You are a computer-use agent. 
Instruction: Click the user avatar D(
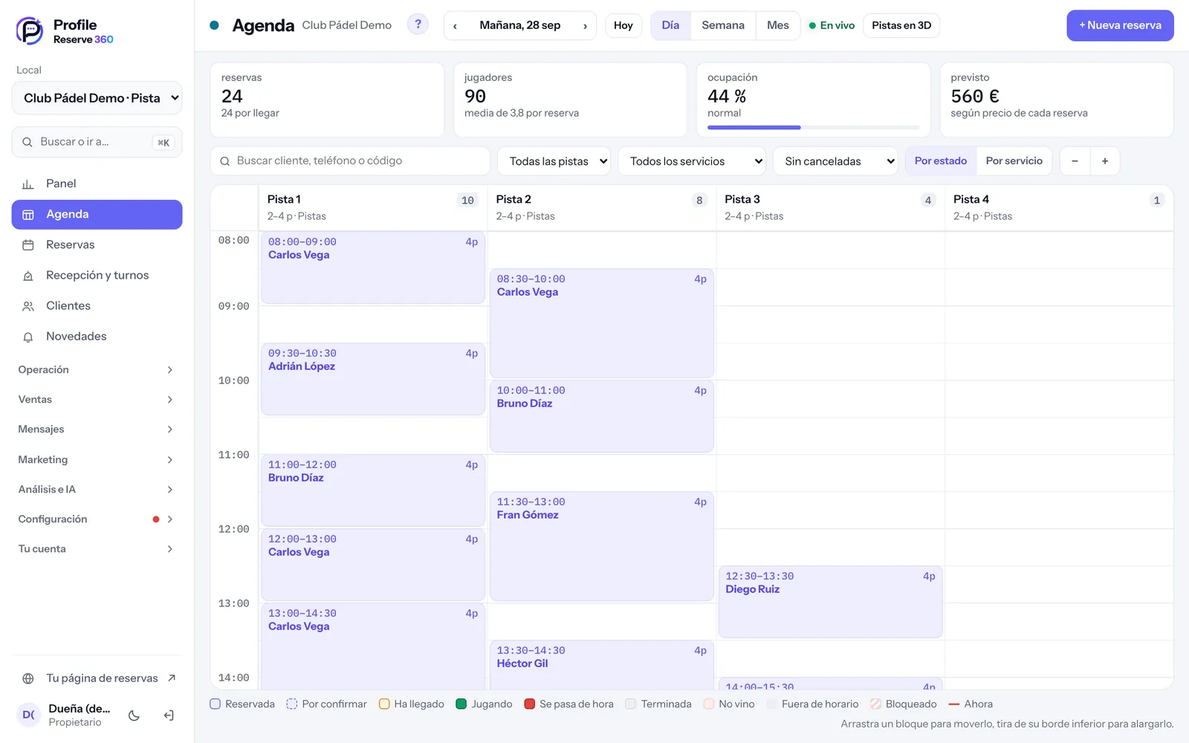[x=28, y=715]
